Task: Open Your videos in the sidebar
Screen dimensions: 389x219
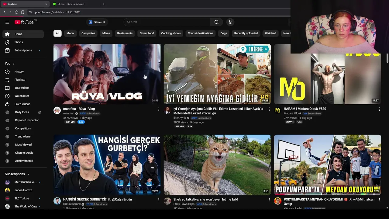Action: tap(23, 88)
